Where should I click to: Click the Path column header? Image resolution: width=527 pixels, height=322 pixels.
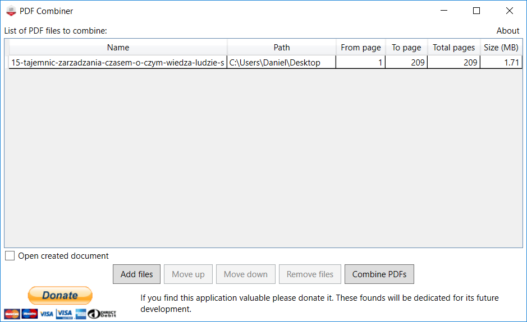(x=282, y=48)
